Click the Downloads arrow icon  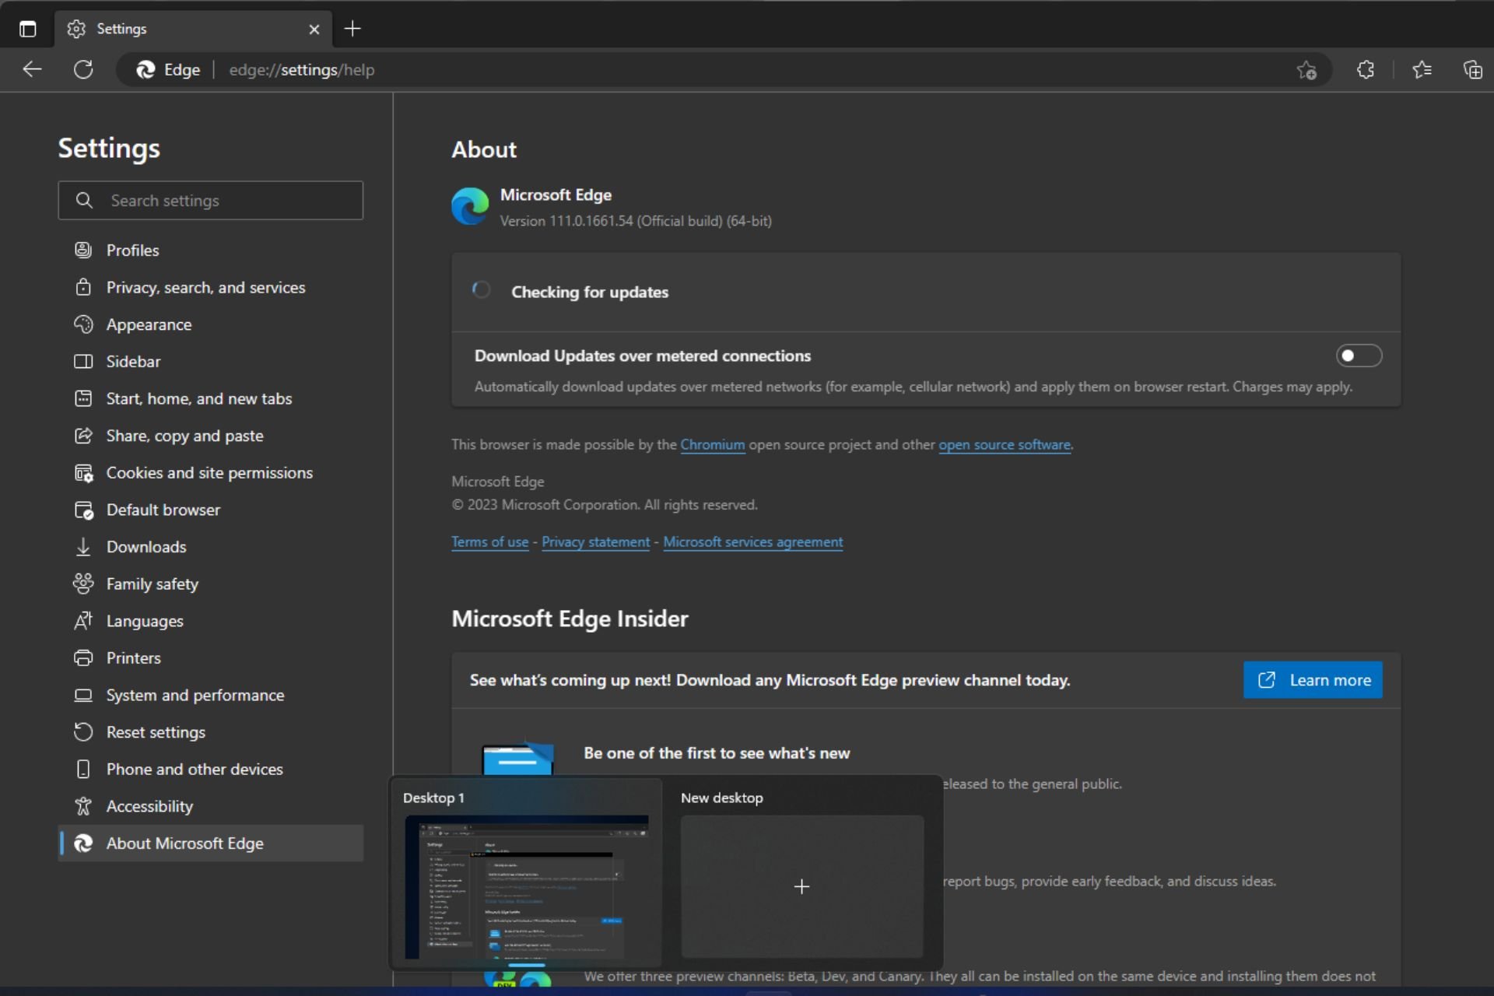83,547
